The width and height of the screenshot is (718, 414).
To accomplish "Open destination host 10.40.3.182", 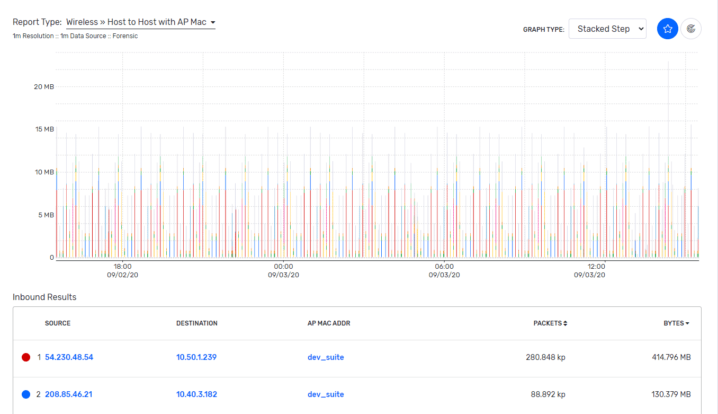I will click(196, 394).
